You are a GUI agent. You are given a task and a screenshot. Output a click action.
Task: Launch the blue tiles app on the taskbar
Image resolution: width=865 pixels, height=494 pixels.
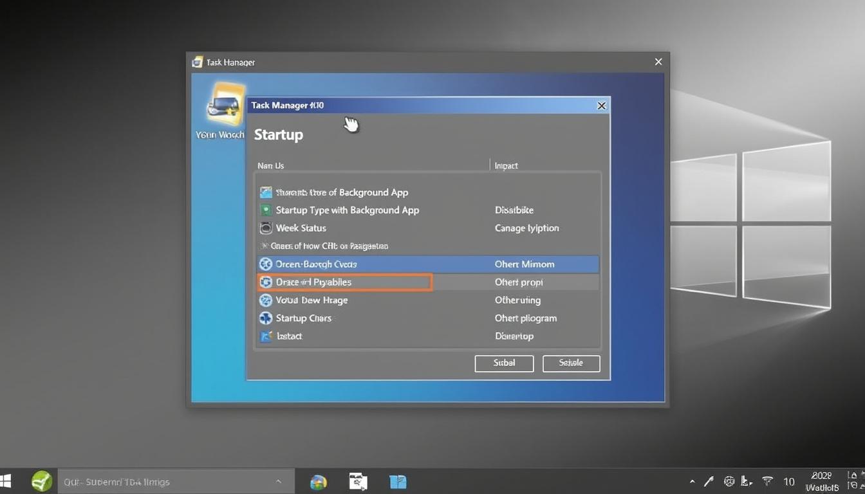397,480
